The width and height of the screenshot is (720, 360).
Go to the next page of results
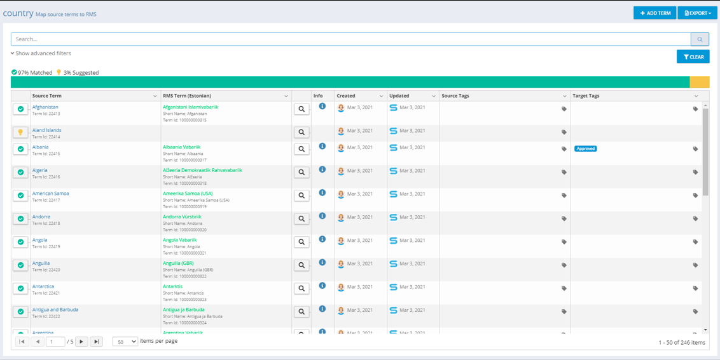[82, 342]
